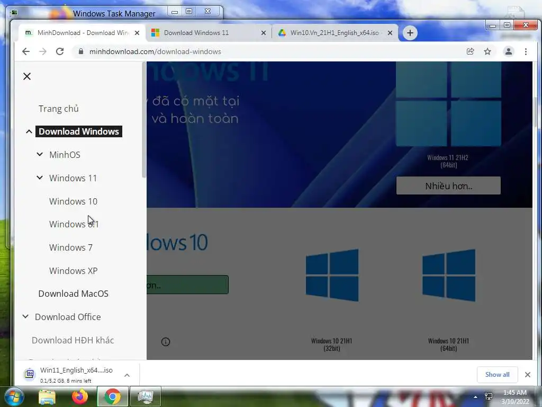Expand the MinhOS submenu chevron

coord(40,154)
